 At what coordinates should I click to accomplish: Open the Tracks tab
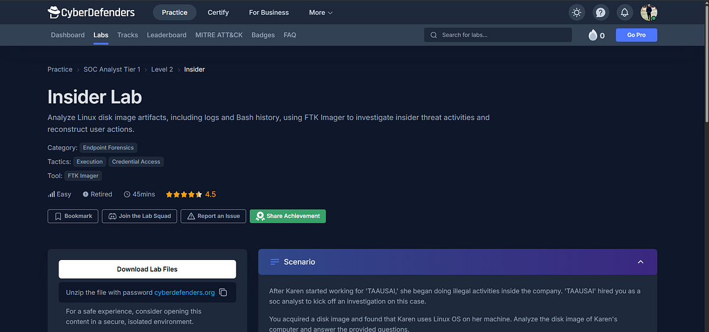tap(128, 35)
